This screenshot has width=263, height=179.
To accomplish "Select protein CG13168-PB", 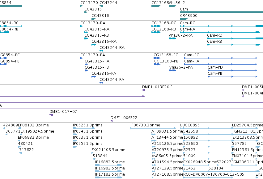I will coord(157,64).
